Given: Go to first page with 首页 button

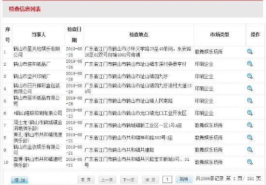Looking at the screenshot, I should tap(86, 180).
